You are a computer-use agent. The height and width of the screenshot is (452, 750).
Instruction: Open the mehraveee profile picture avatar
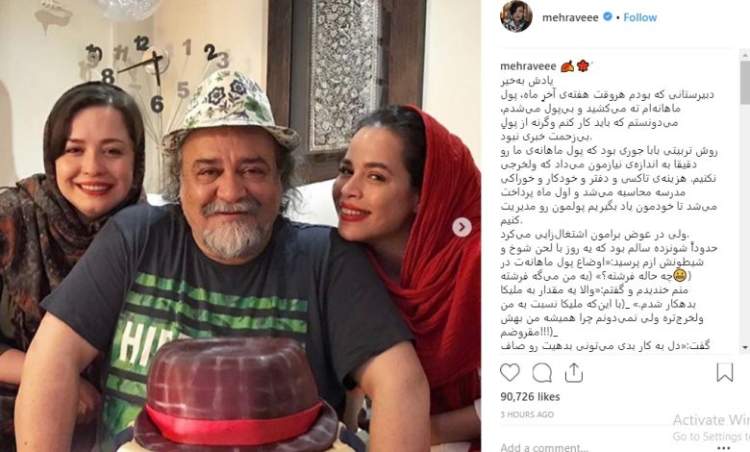pyautogui.click(x=516, y=16)
